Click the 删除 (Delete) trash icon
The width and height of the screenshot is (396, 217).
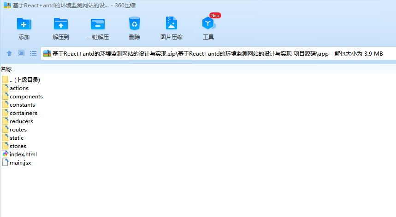134,23
